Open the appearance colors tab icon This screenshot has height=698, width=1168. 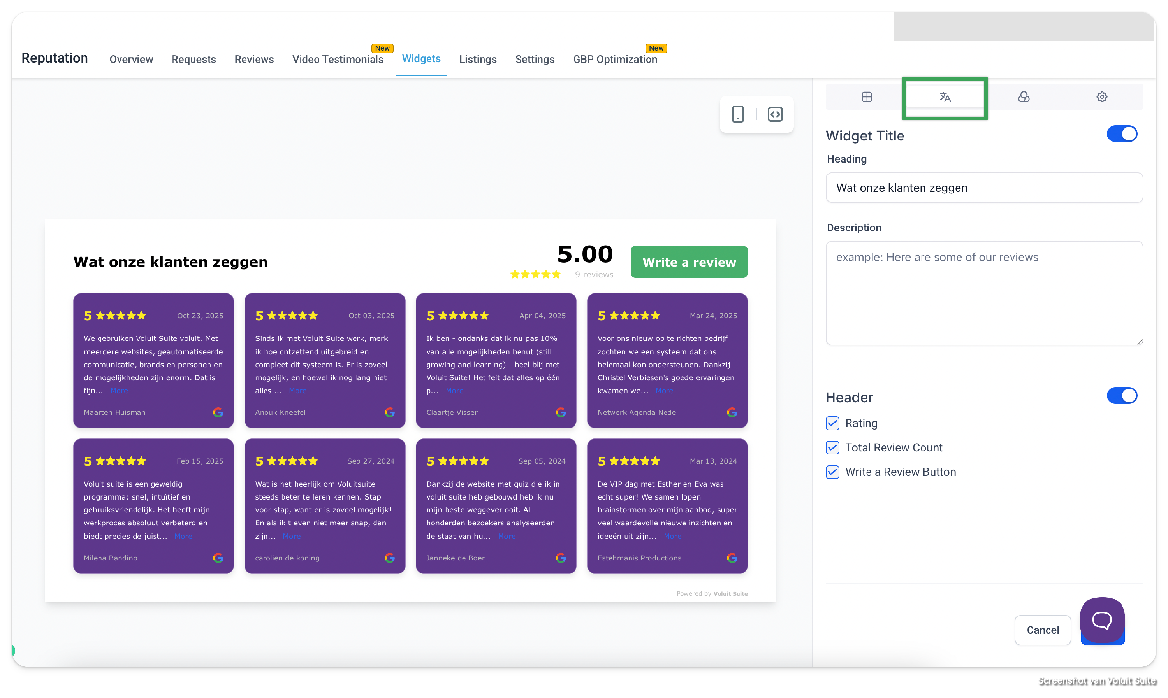1024,97
